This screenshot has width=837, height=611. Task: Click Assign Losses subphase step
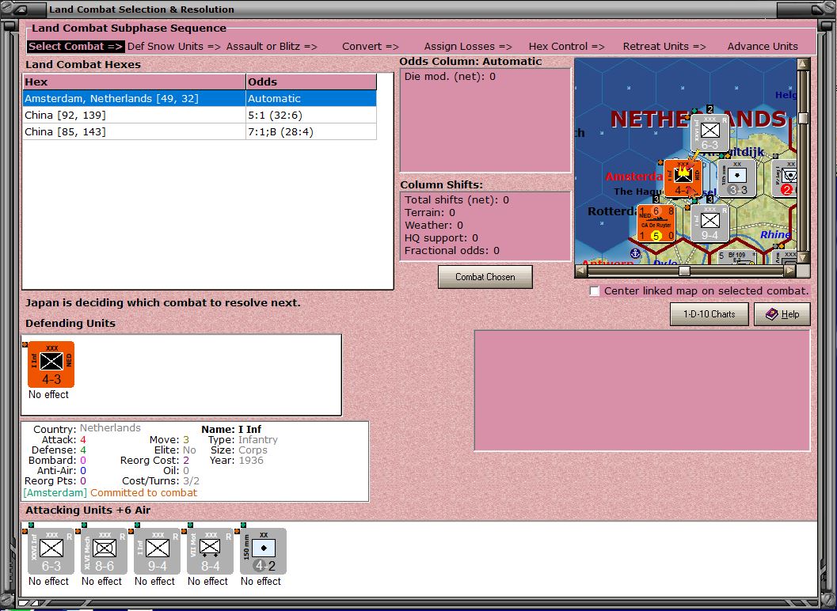[x=468, y=47]
